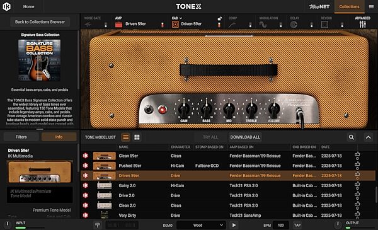Click the IK Multimedia logo icon

6,6
